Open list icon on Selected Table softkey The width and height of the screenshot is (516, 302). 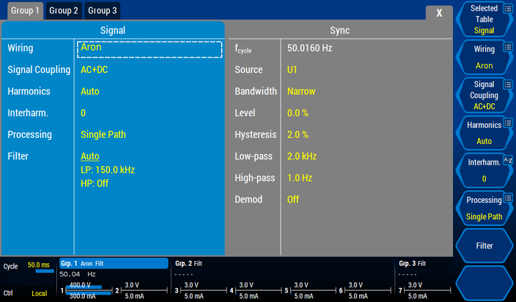coord(508,9)
